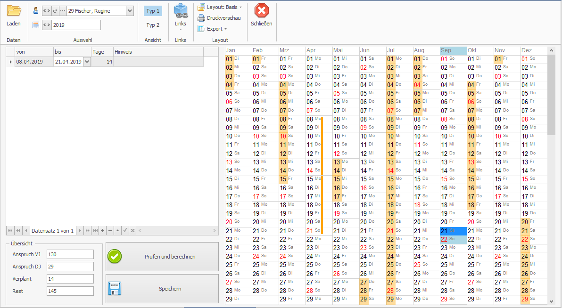The image size is (562, 308).
Task: Select highlighted 21 September calendar day
Action: tap(453, 231)
